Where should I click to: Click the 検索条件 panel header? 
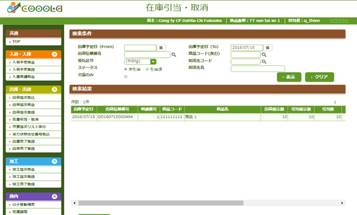click(x=208, y=34)
